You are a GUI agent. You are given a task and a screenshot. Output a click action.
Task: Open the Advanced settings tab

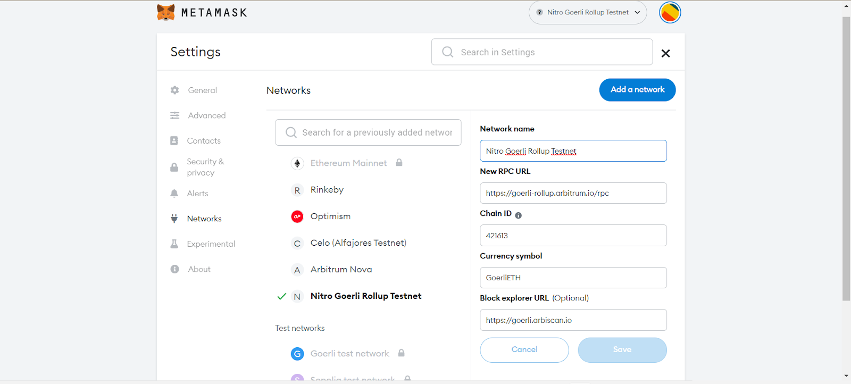pos(206,115)
